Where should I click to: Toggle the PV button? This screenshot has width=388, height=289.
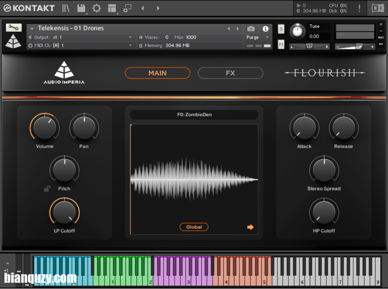[x=381, y=44]
